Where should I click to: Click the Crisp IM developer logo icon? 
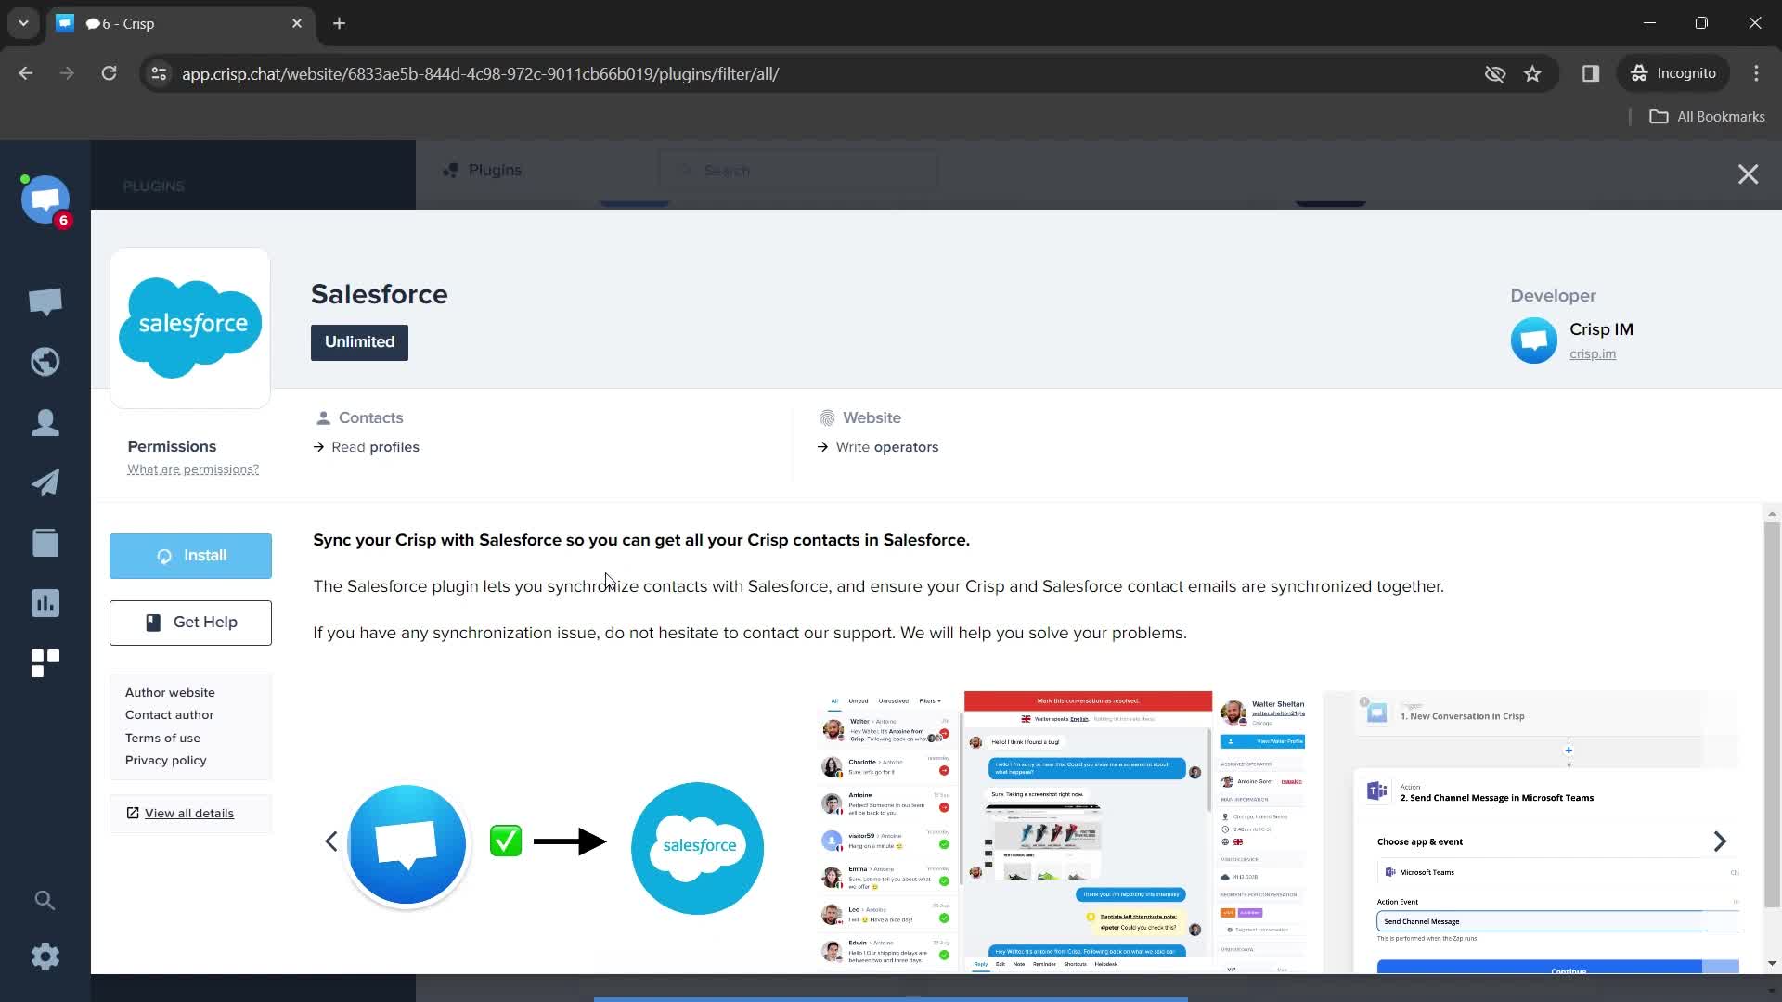pyautogui.click(x=1533, y=339)
